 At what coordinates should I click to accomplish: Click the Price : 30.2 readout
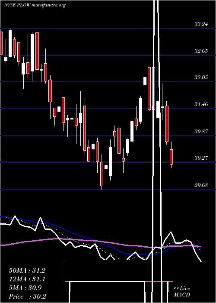[27, 297]
